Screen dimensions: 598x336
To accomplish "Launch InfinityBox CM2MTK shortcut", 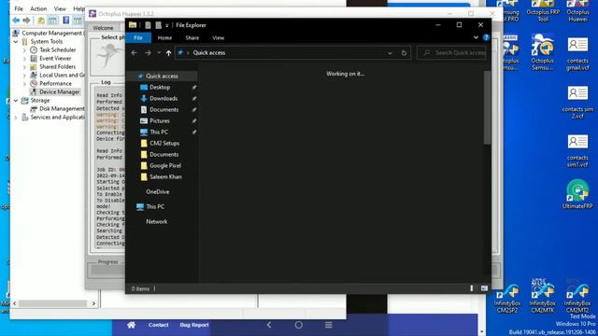I will 542,297.
